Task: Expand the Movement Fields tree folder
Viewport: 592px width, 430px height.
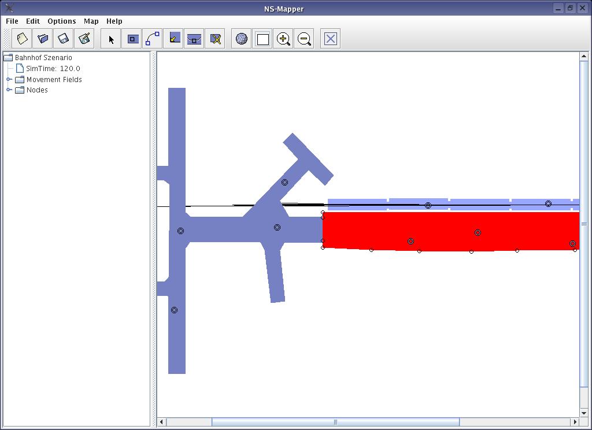Action: pos(9,79)
